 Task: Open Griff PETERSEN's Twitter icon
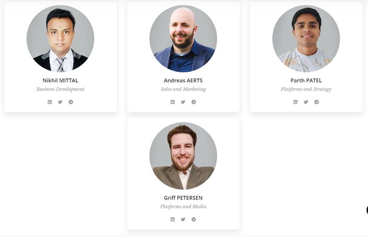183,220
